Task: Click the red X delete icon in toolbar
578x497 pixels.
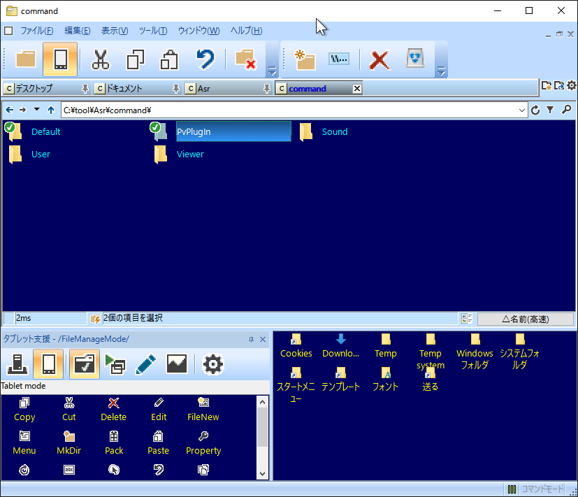Action: pyautogui.click(x=379, y=59)
